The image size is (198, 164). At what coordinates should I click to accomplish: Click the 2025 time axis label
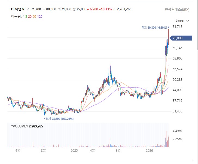click(74, 151)
